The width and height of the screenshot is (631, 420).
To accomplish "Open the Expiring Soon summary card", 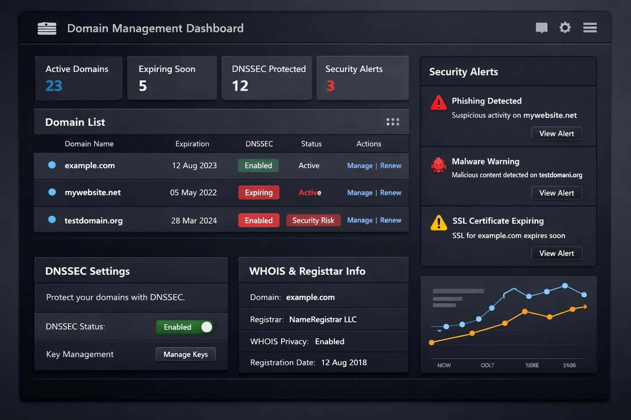I will (172, 78).
